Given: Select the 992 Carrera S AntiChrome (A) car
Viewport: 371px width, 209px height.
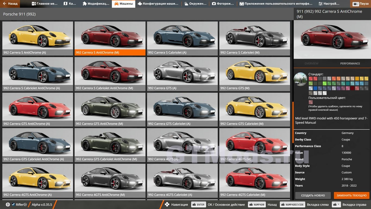Looking at the screenshot, I should (37, 38).
